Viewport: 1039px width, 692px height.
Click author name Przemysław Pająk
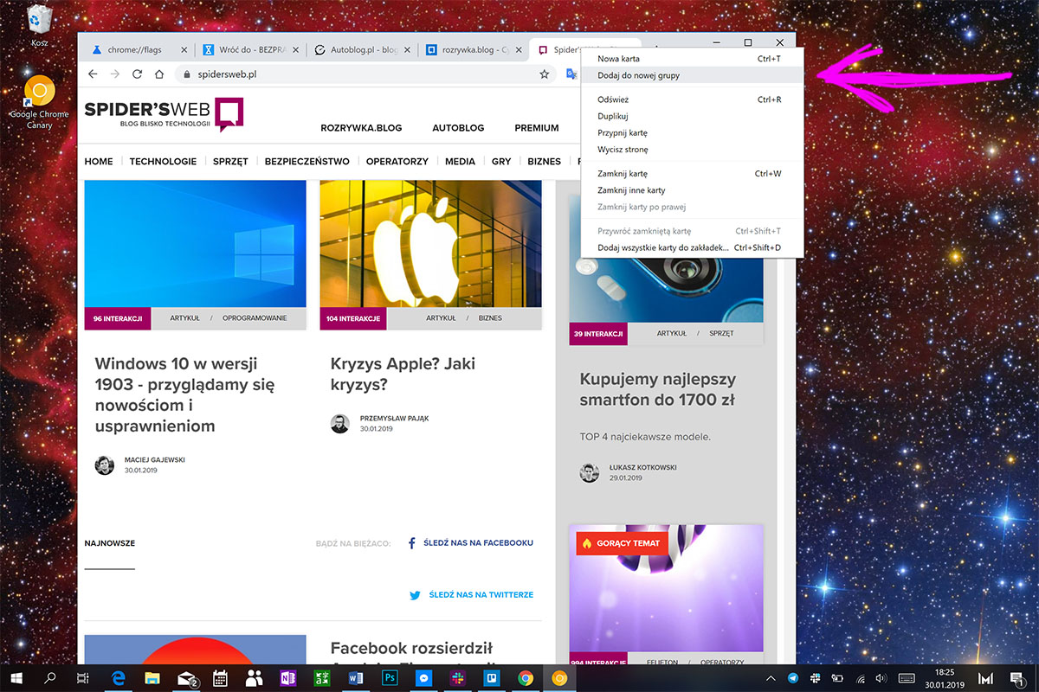[394, 419]
